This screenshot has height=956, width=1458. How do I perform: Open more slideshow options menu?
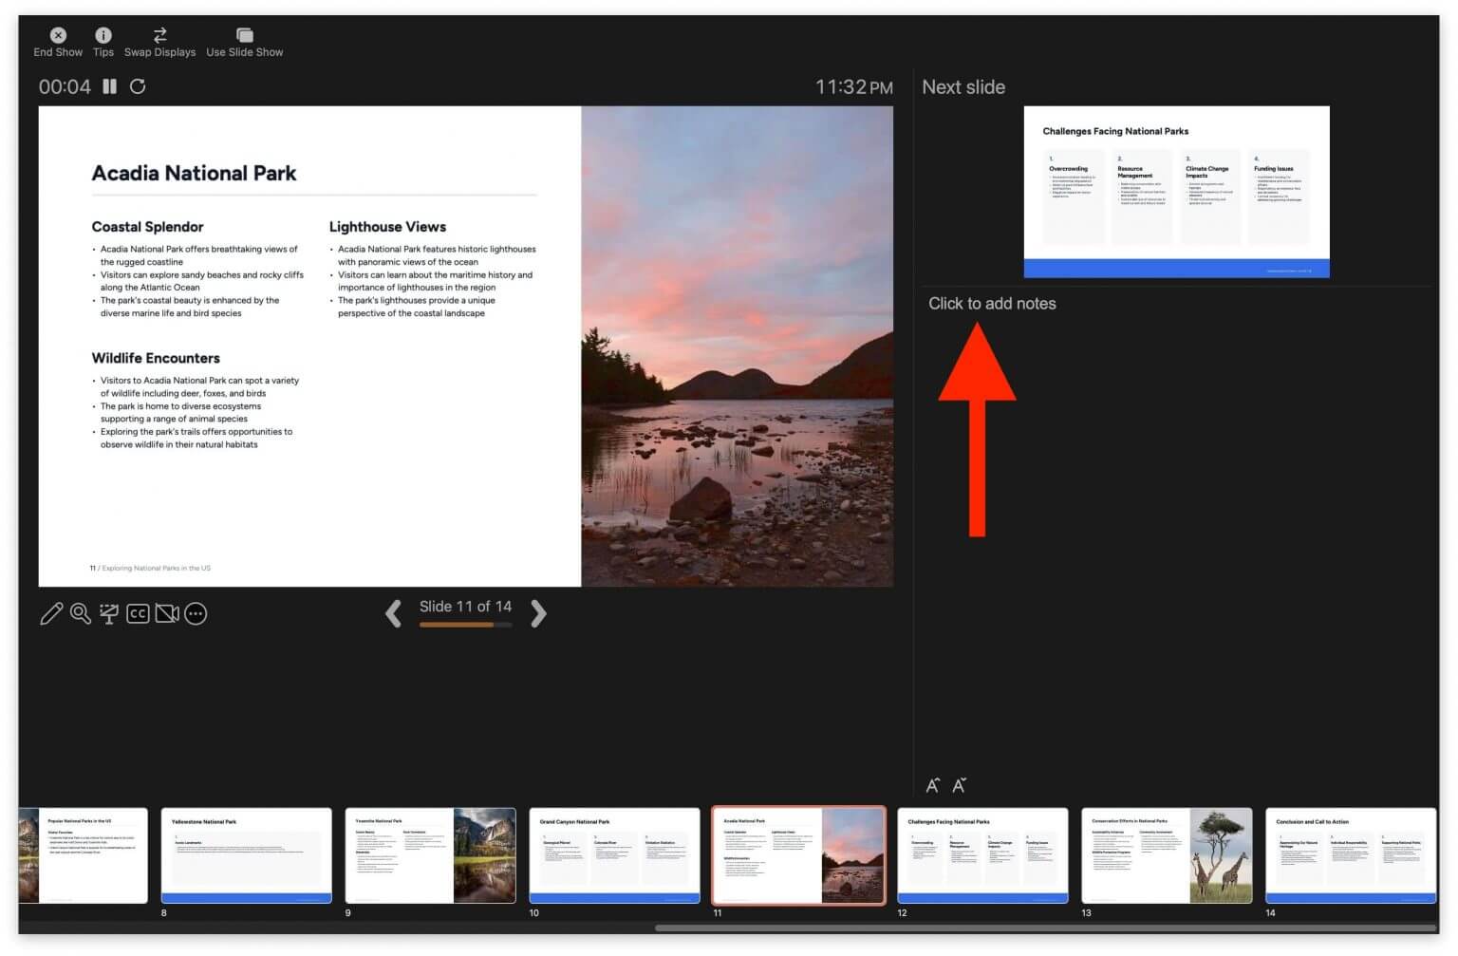point(196,613)
